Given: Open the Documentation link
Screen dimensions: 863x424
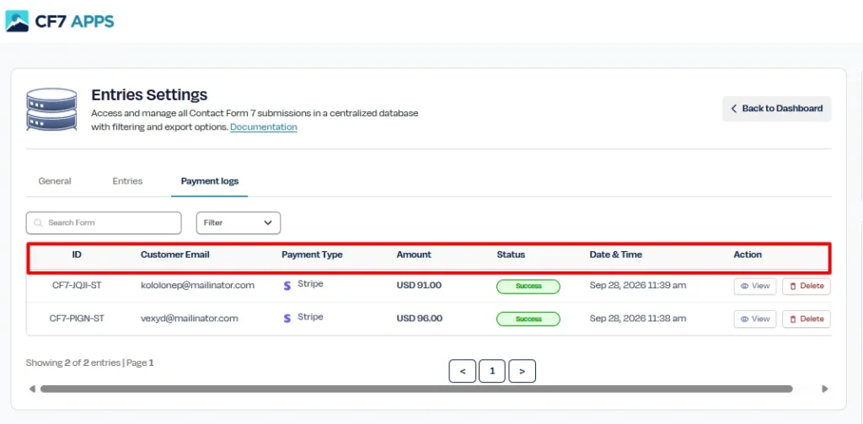Looking at the screenshot, I should [264, 127].
